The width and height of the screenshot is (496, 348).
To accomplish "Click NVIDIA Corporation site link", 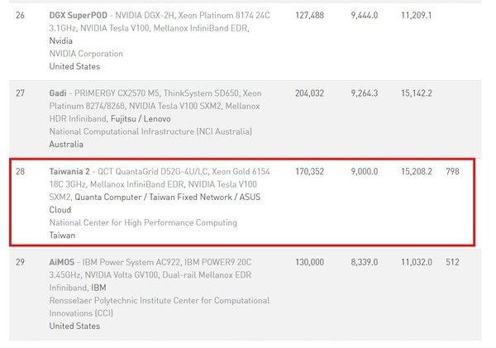I will (86, 54).
